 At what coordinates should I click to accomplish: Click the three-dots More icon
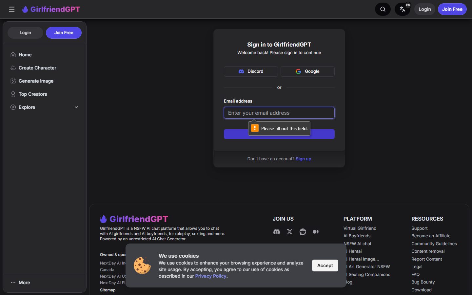click(13, 283)
